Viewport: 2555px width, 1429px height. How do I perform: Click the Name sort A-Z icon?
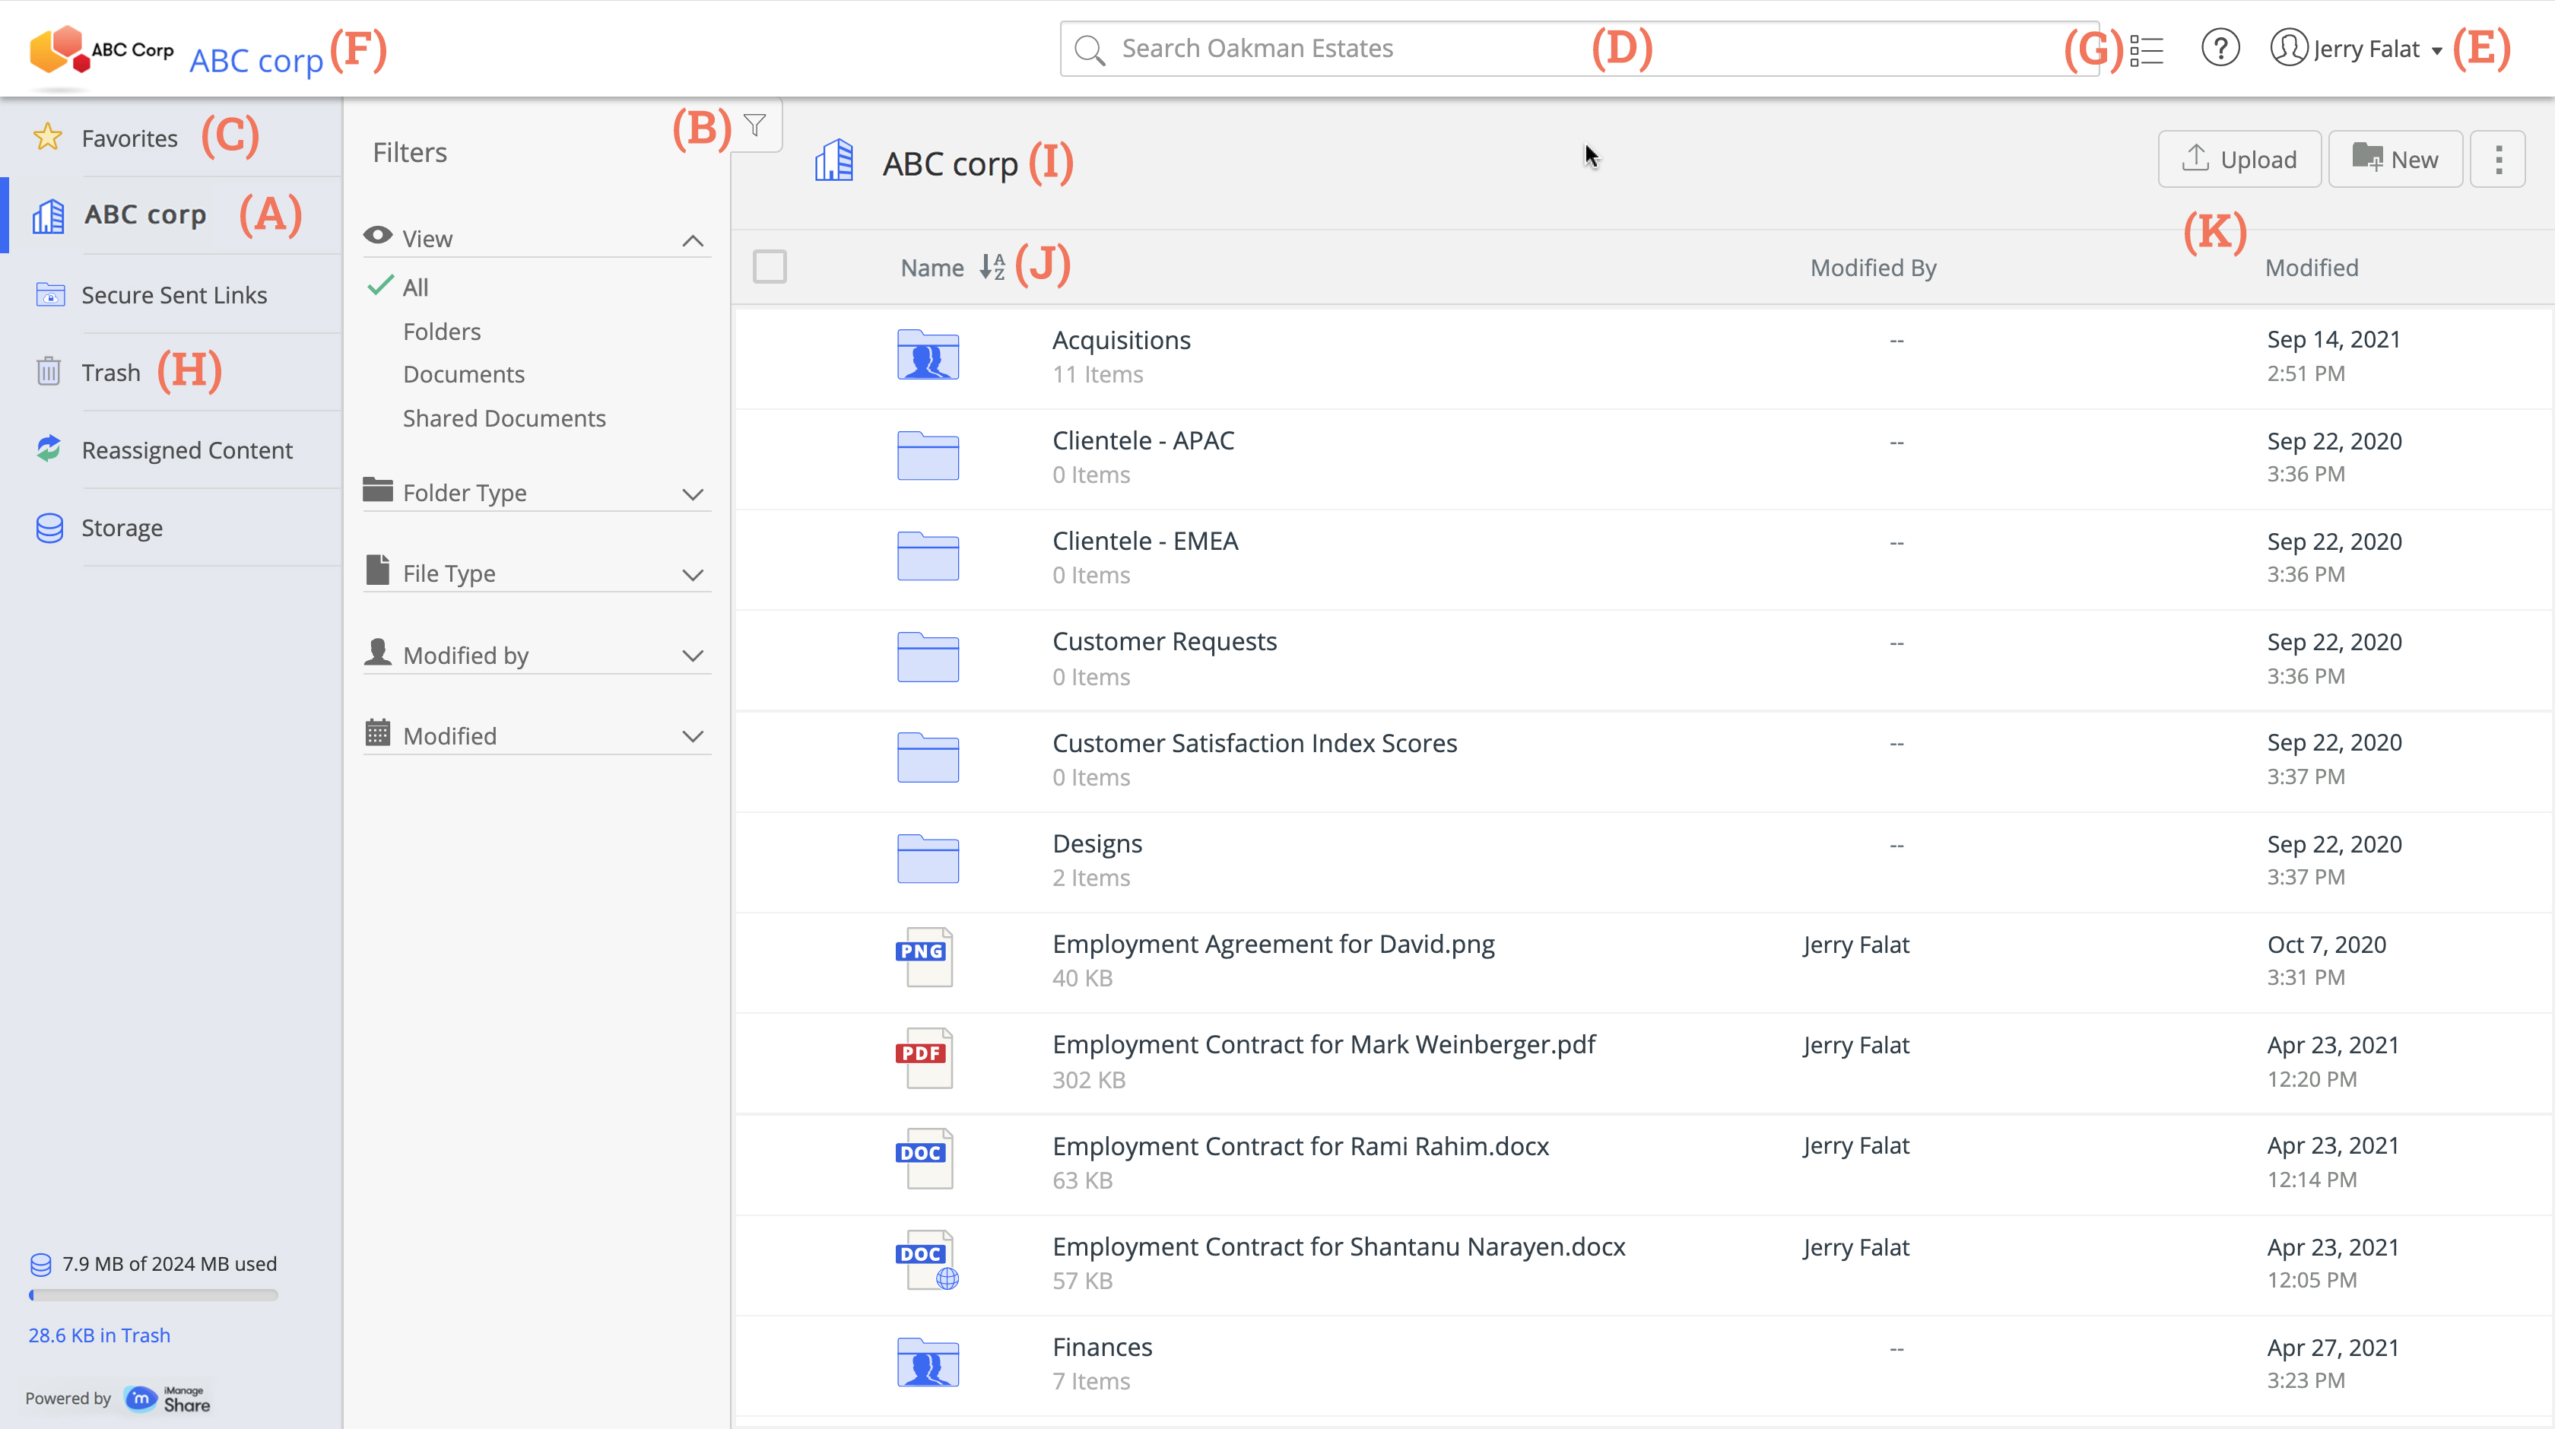[992, 267]
